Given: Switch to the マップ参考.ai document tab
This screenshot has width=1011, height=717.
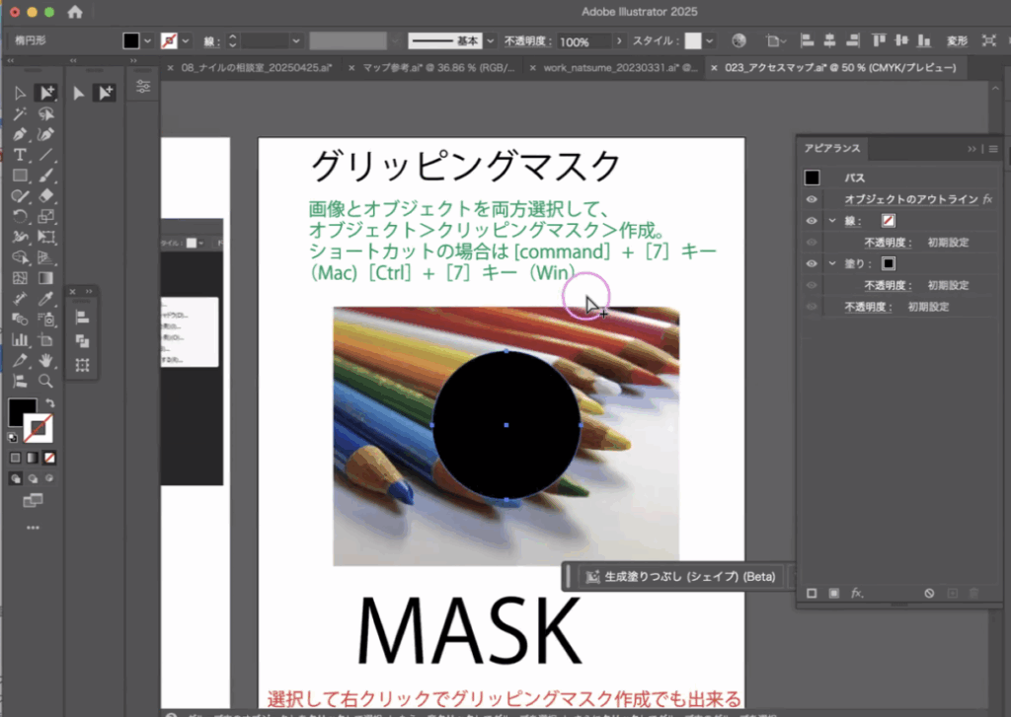Looking at the screenshot, I should [431, 68].
